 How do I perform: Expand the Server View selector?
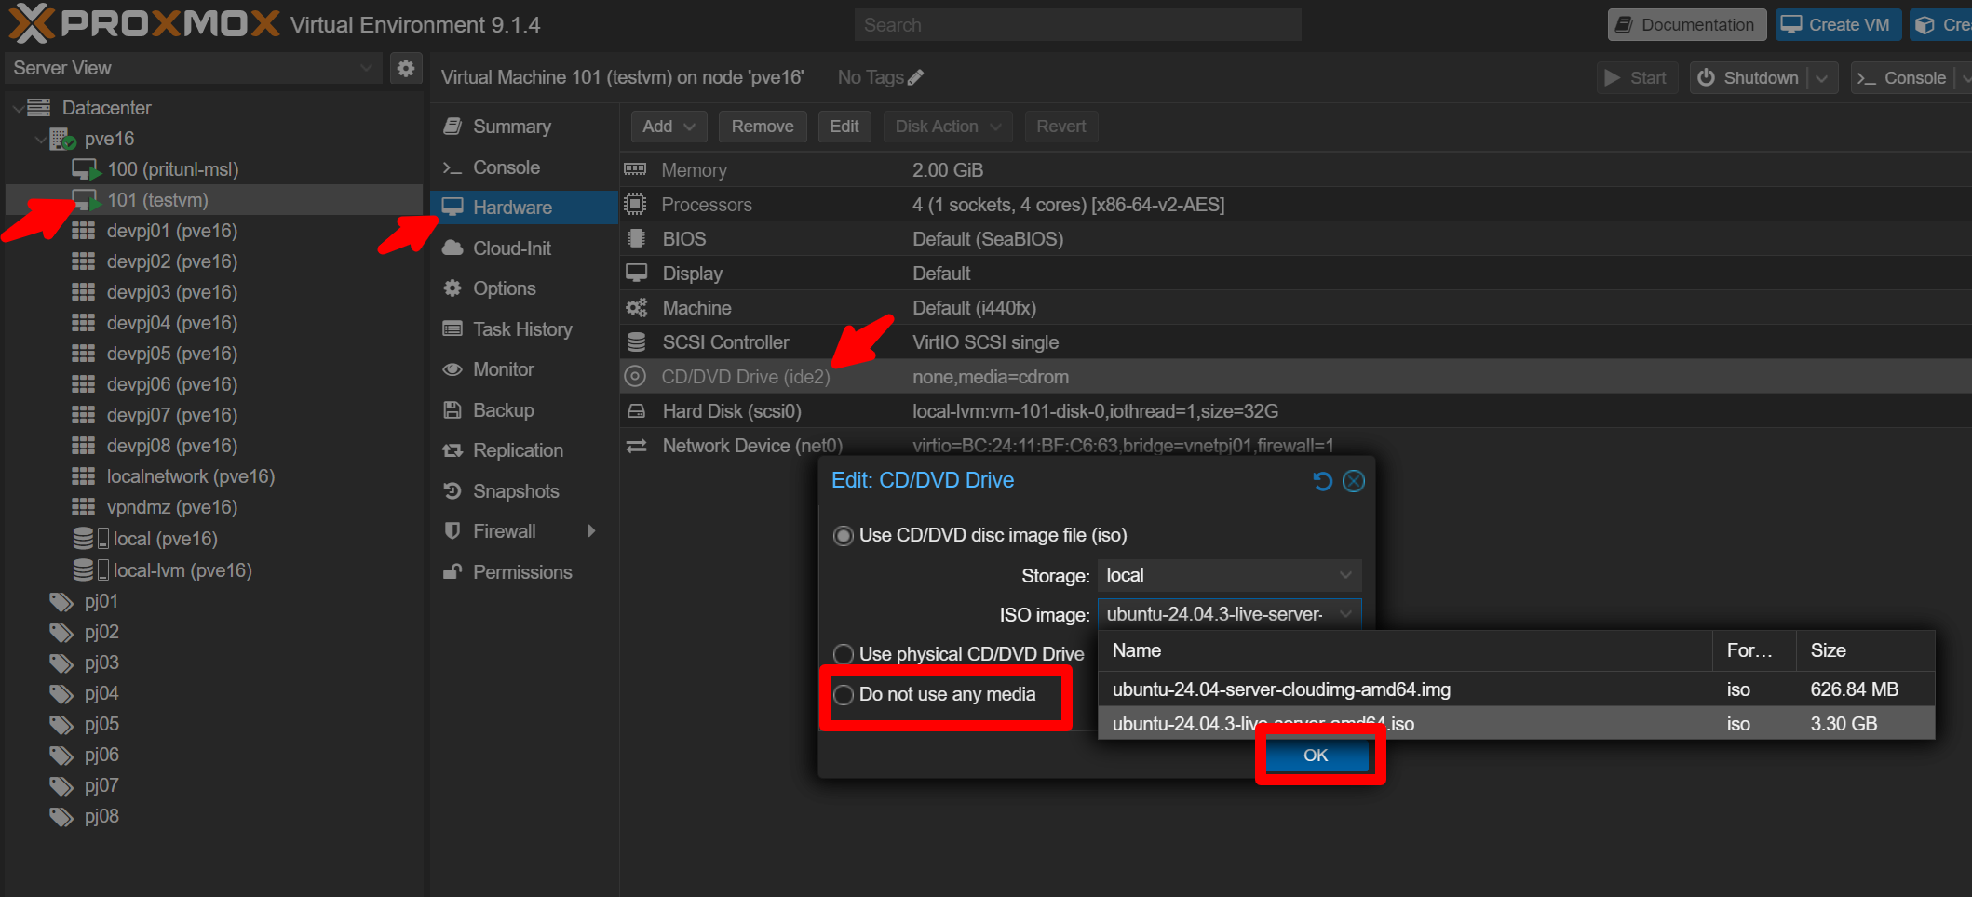coord(193,68)
